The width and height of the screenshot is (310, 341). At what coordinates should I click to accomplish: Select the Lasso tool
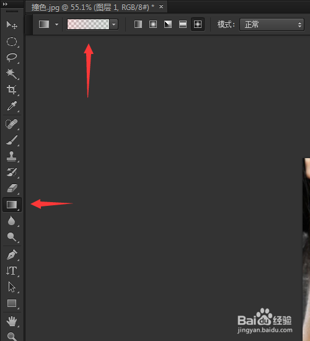pyautogui.click(x=12, y=58)
